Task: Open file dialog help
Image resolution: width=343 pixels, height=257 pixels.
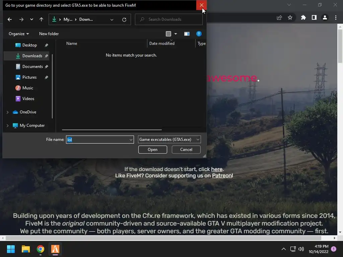Action: (199, 34)
